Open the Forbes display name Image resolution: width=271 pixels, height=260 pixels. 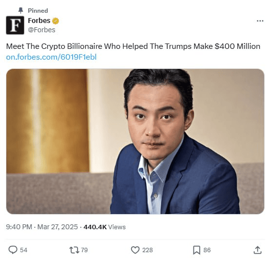click(x=39, y=21)
